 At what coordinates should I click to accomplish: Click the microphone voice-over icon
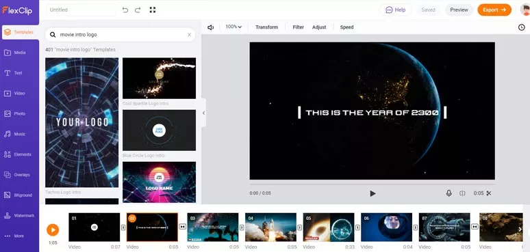pyautogui.click(x=449, y=193)
